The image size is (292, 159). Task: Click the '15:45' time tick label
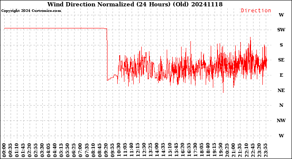176,151
